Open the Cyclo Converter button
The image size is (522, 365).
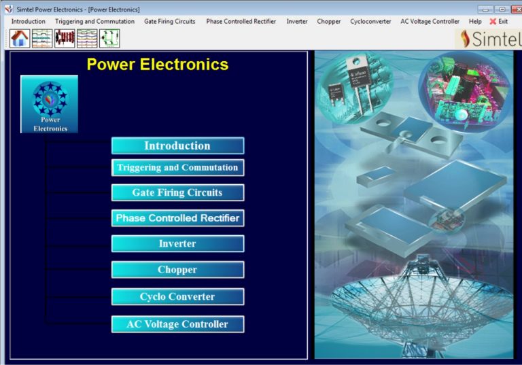click(x=178, y=296)
